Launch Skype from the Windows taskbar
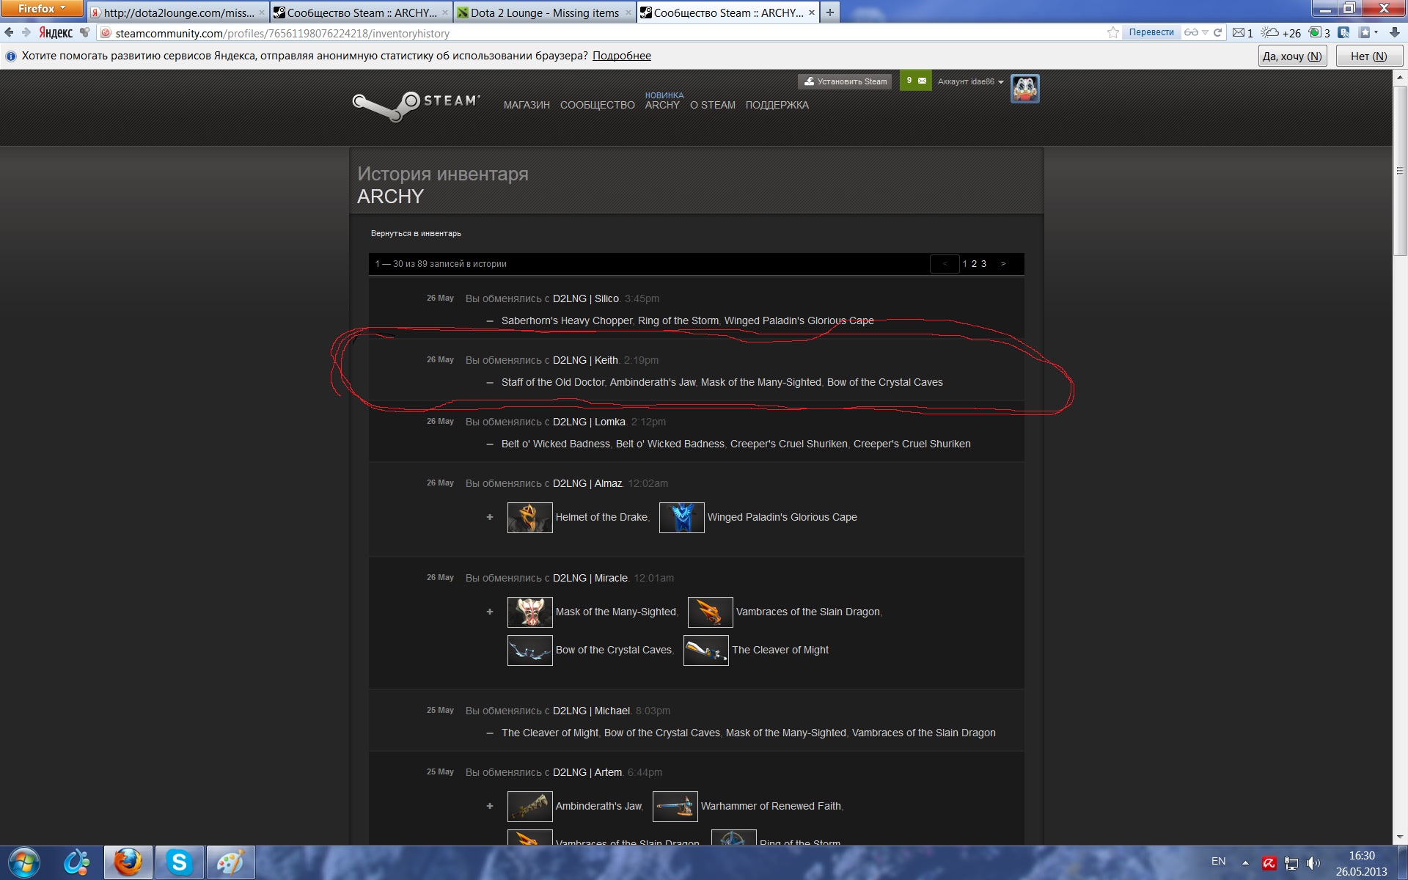Screen dimensions: 1408x880 [x=179, y=862]
